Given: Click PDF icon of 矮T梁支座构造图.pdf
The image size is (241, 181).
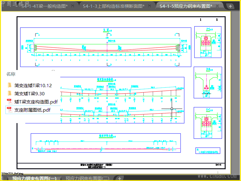Looking at the screenshot, I should click(x=10, y=101).
